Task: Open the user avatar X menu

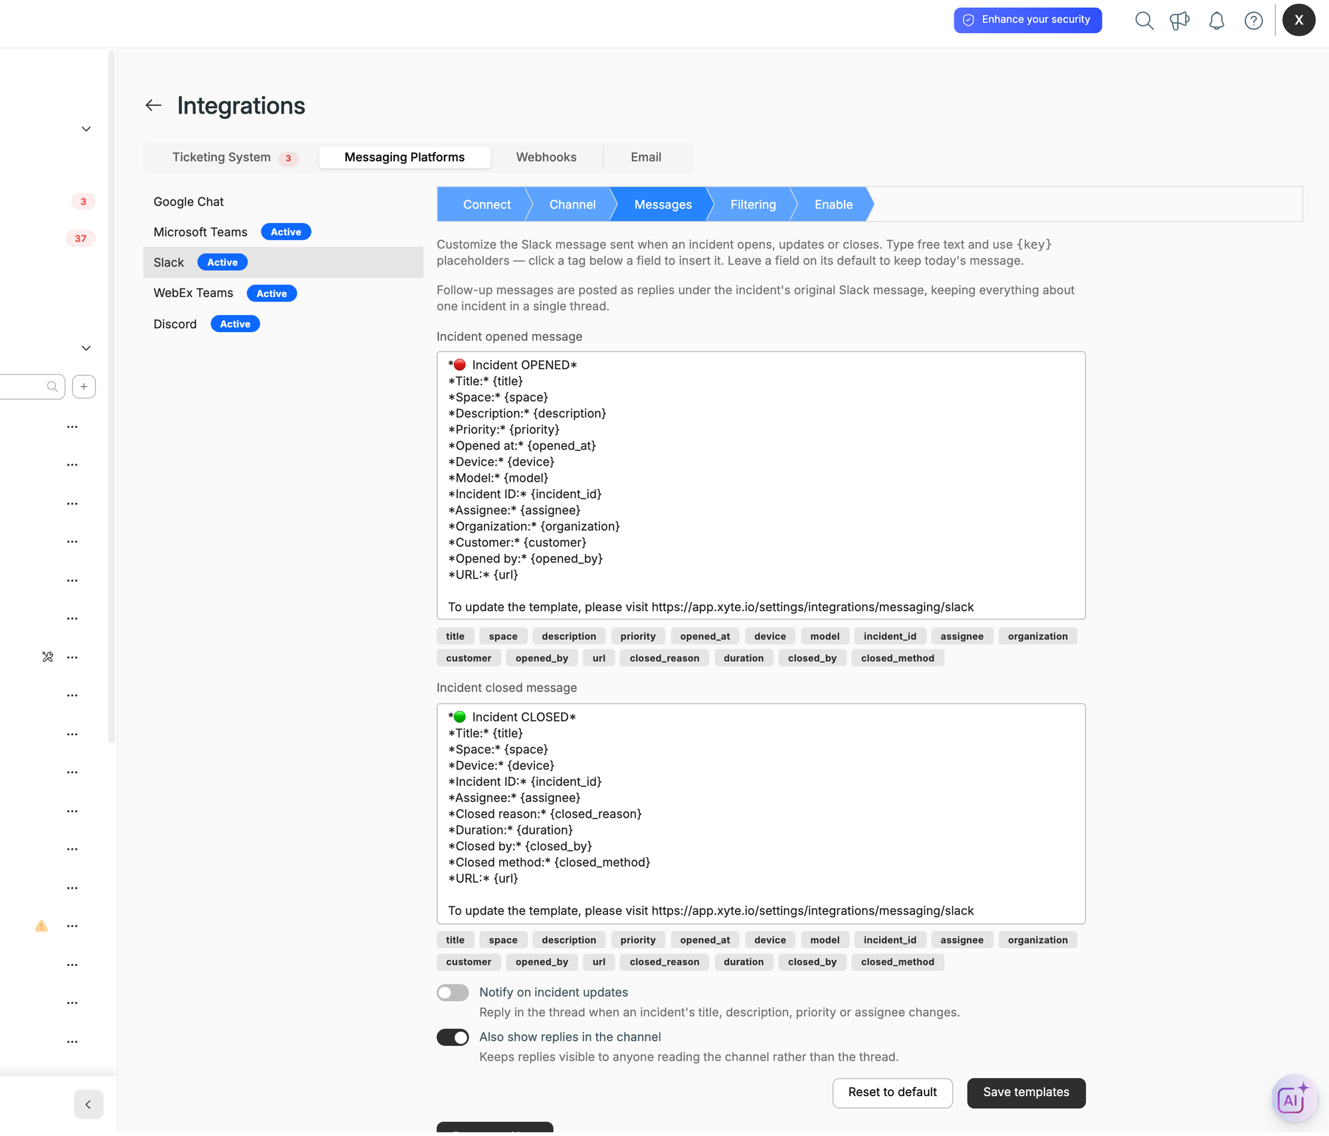Action: (1298, 20)
